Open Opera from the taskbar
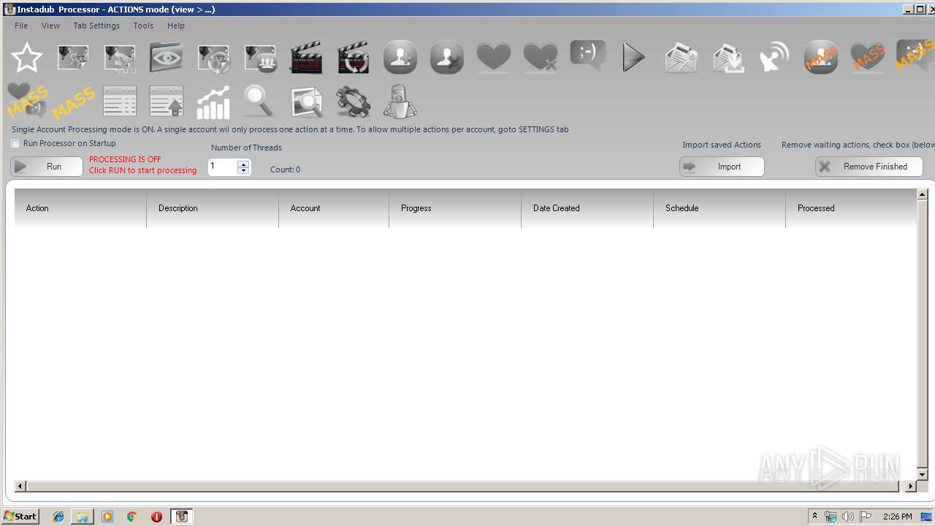The height and width of the screenshot is (526, 935). 156,517
